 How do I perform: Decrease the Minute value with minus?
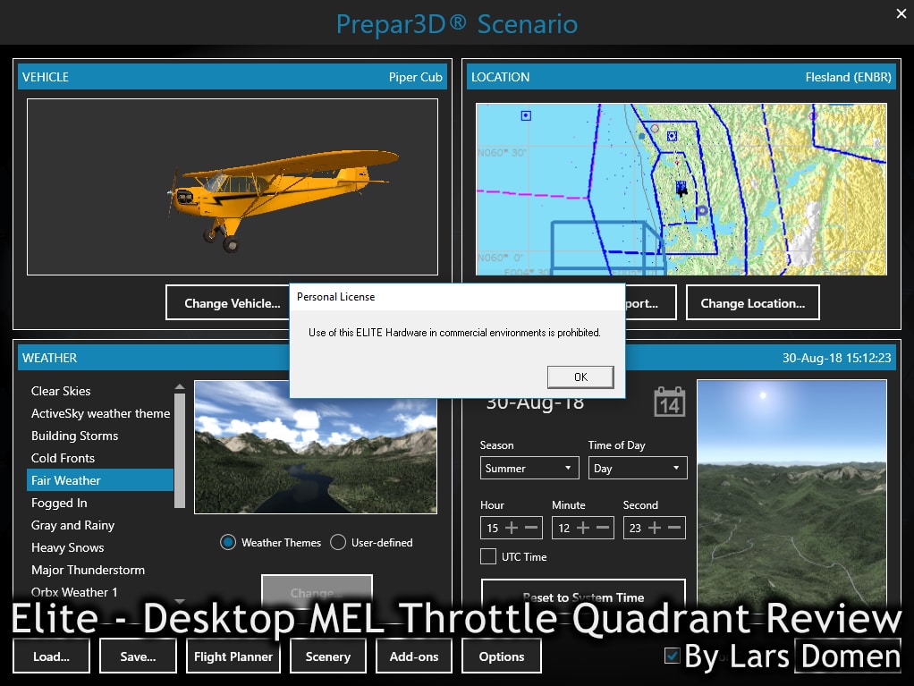(603, 528)
